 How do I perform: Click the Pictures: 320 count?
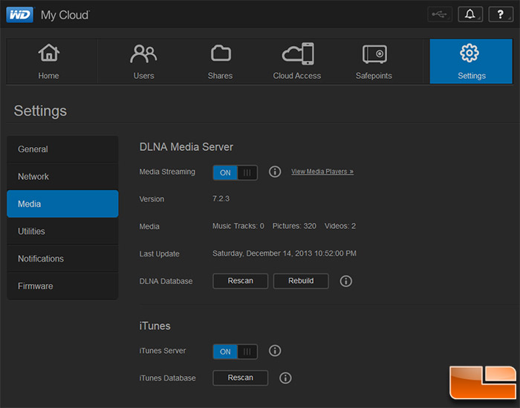coord(294,226)
